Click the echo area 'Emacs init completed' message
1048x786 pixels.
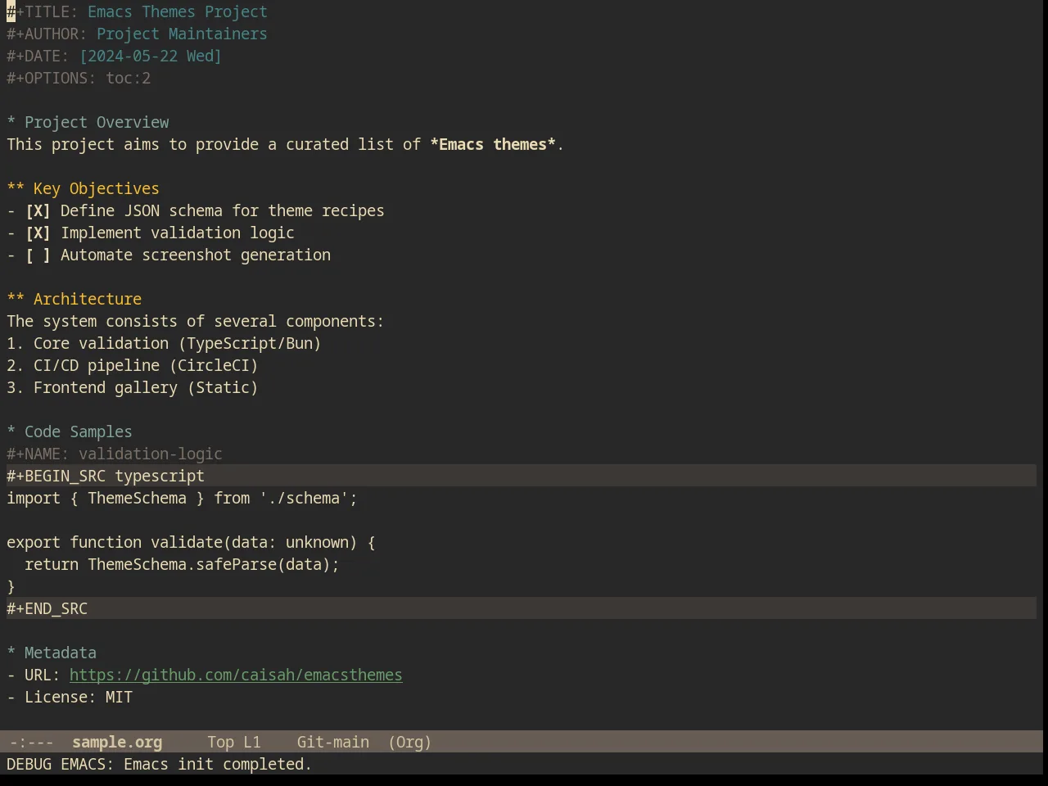(x=159, y=764)
